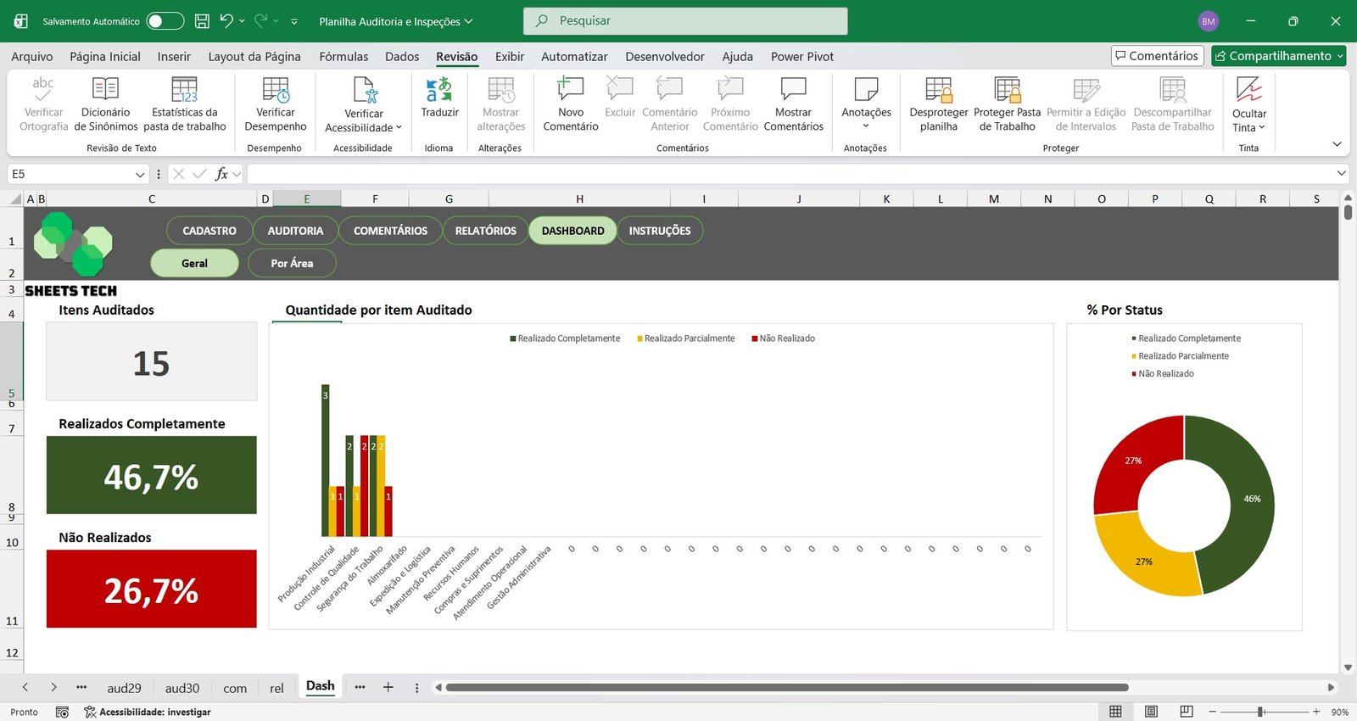Screen dimensions: 1357x721
Task: Click the CADASTRO navigation button
Action: (x=209, y=231)
